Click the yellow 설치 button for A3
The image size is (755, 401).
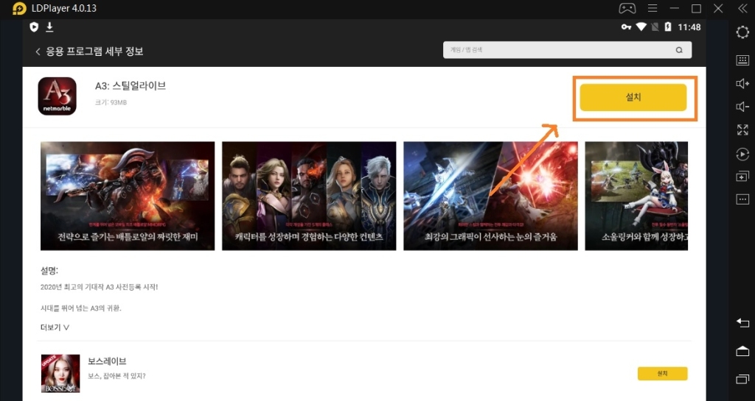tap(633, 97)
